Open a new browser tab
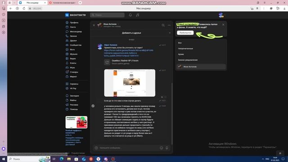Image resolution: width=288 pixels, height=162 pixels. (80, 3)
